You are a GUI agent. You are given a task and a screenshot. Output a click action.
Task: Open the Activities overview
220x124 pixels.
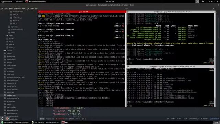20,1
